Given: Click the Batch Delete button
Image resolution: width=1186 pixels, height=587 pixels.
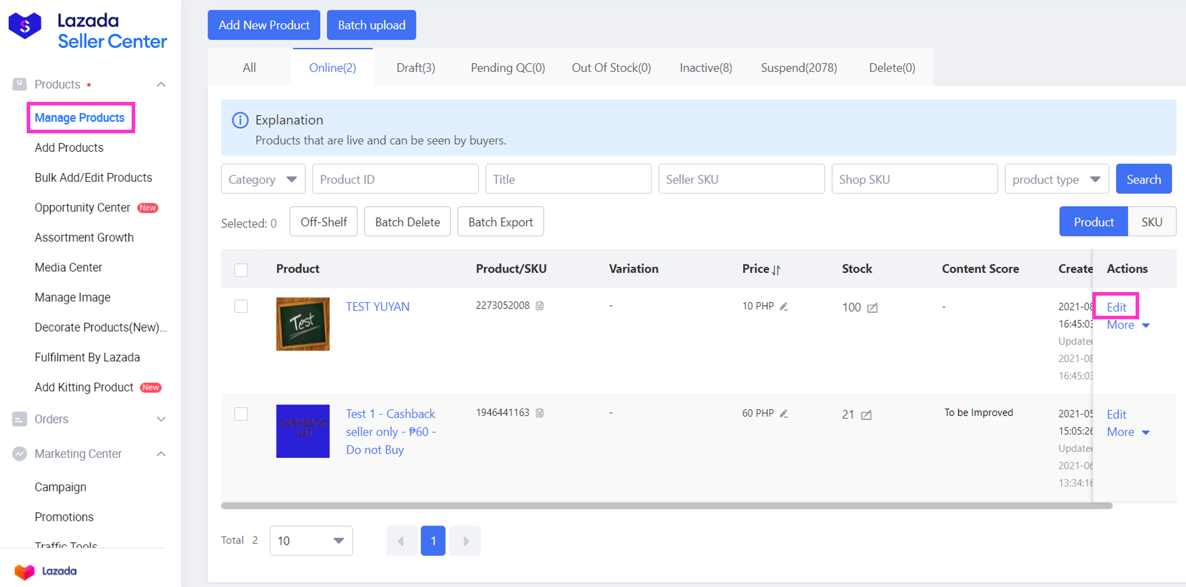Looking at the screenshot, I should pos(407,222).
